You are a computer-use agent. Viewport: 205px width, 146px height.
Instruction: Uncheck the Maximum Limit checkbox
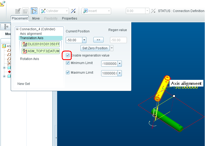tap(68, 72)
